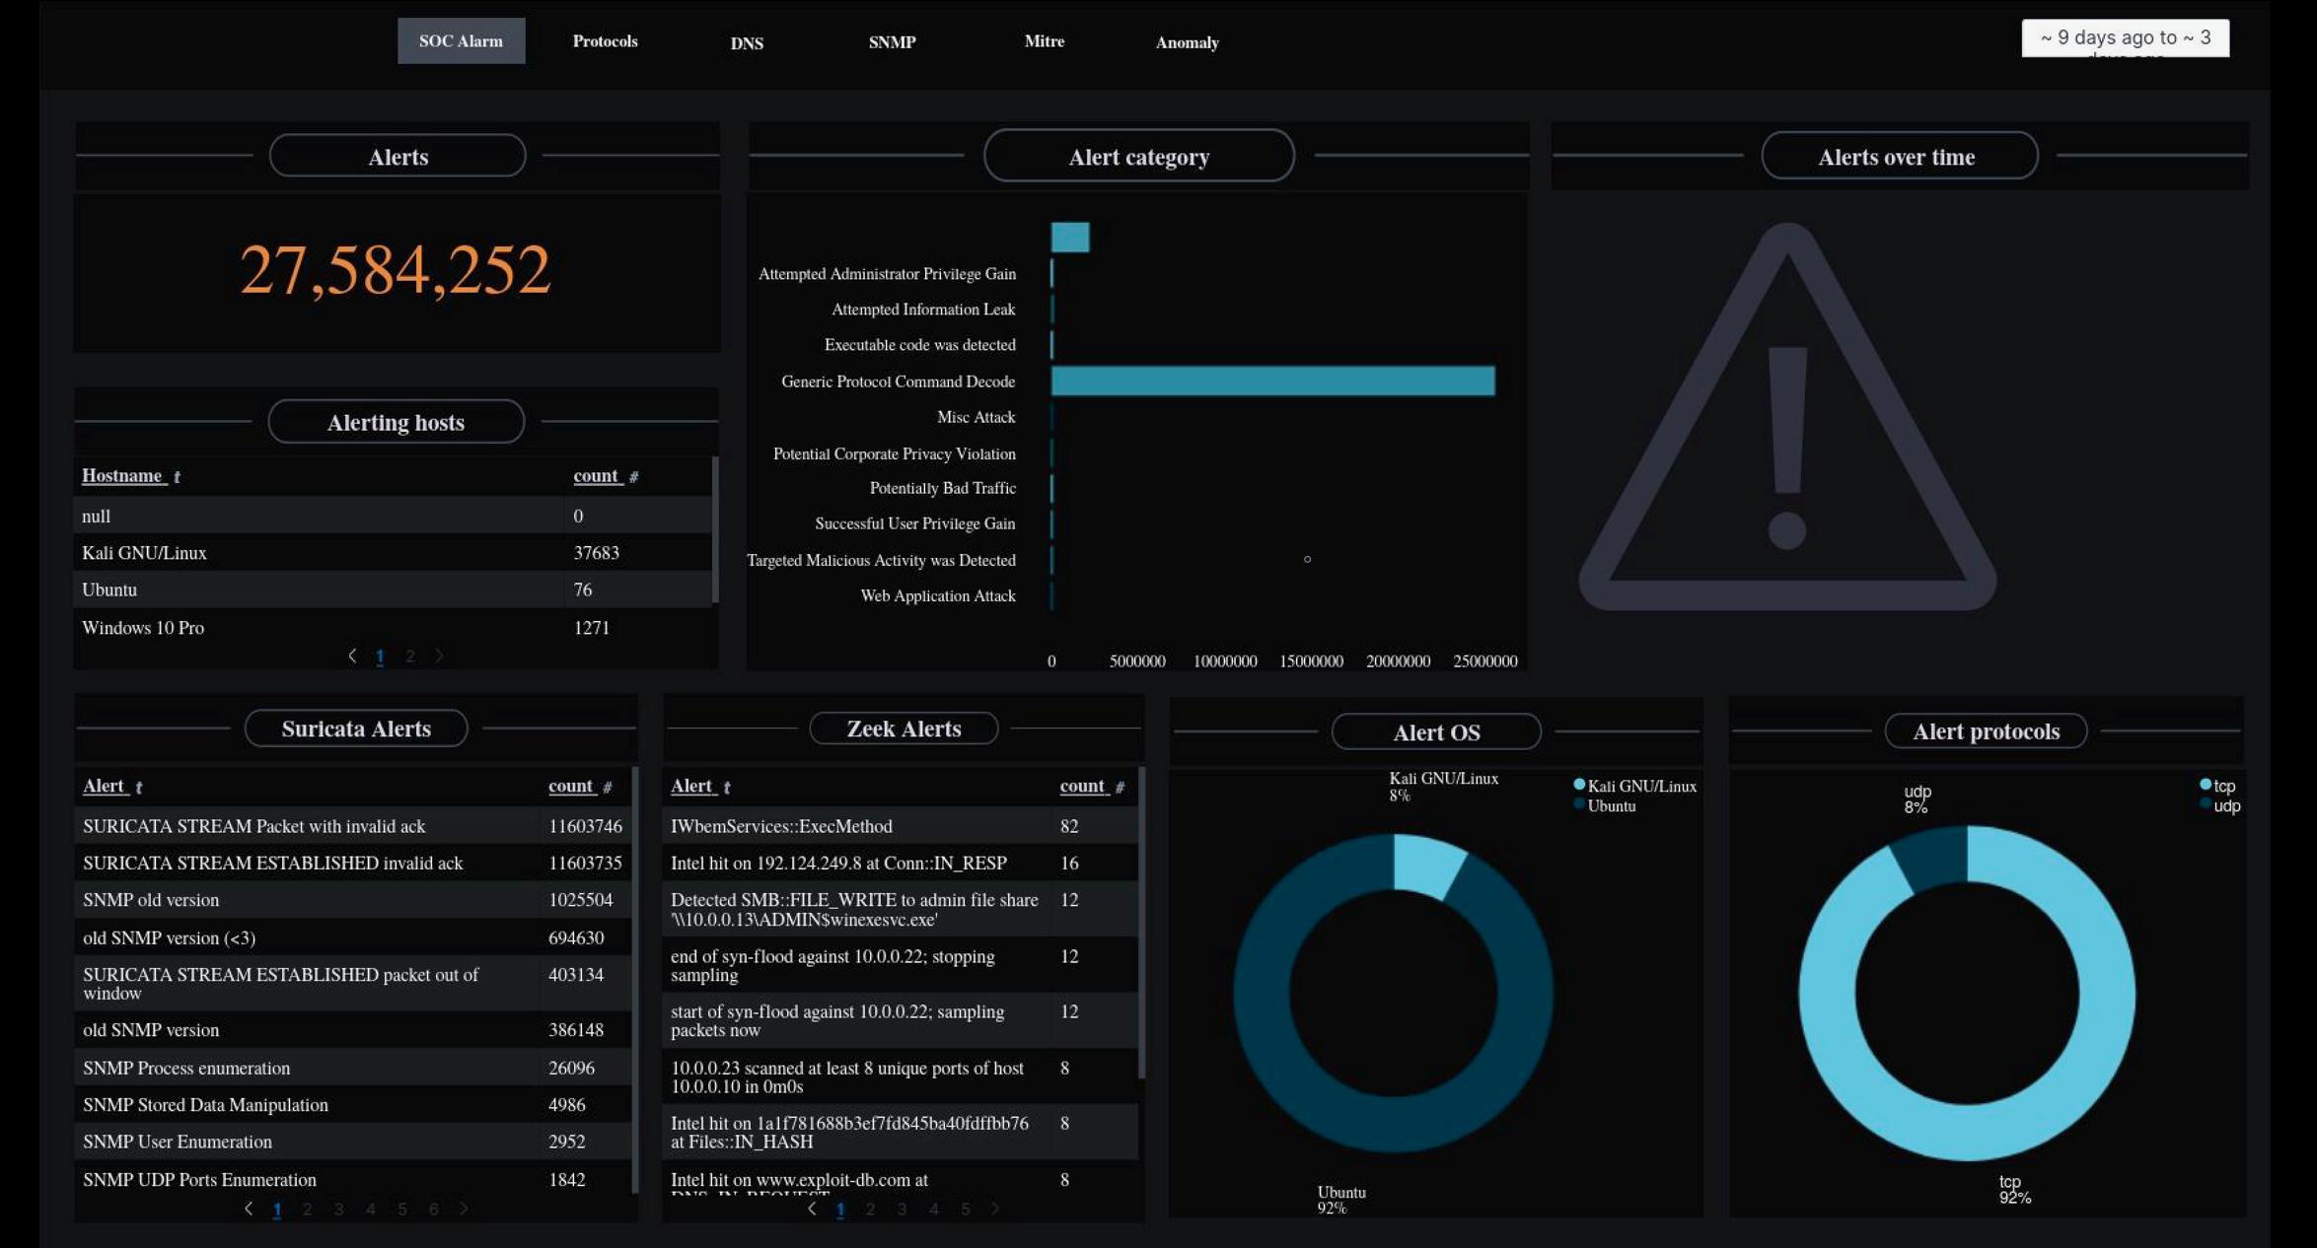Go to next page of Suricata Alerts

464,1209
